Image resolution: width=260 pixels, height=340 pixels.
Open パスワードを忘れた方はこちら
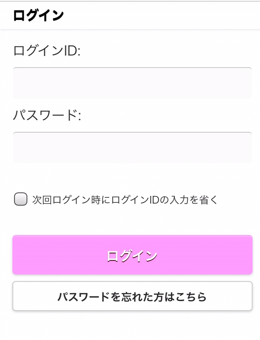[132, 296]
